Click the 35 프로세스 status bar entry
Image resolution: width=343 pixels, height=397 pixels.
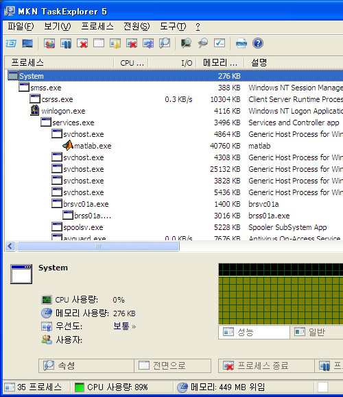33,387
